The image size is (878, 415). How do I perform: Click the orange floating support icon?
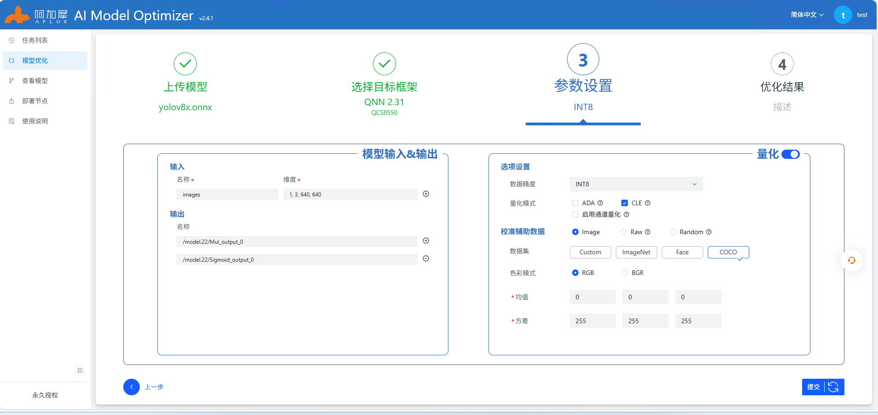pos(852,260)
